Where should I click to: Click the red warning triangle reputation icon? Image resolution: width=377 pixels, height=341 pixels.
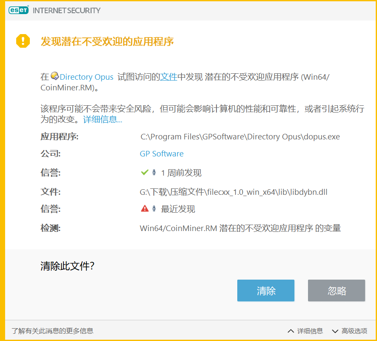[x=144, y=208]
